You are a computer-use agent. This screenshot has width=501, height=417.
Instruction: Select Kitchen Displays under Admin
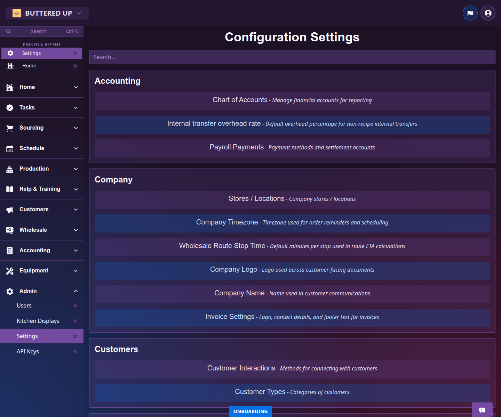[x=38, y=321]
